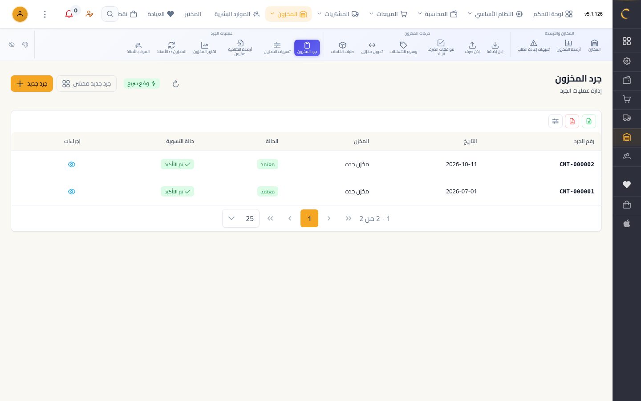Viewport: 641px width, 401px height.
Task: Open موافقات الصرف الزائد approvals
Action: pos(441,47)
